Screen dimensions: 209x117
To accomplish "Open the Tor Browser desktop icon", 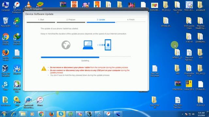I will (6, 101).
